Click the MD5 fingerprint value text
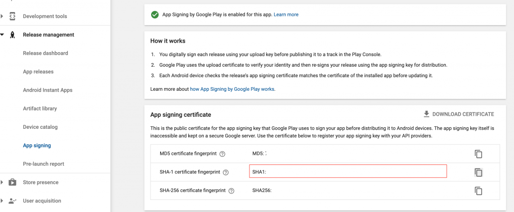This screenshot has height=212, width=514. click(x=260, y=153)
